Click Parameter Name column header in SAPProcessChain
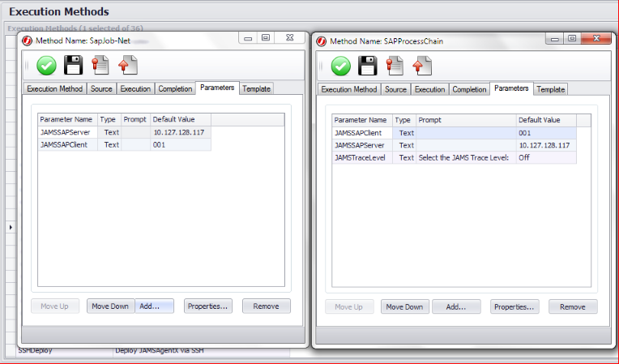619x364 pixels. coord(362,120)
